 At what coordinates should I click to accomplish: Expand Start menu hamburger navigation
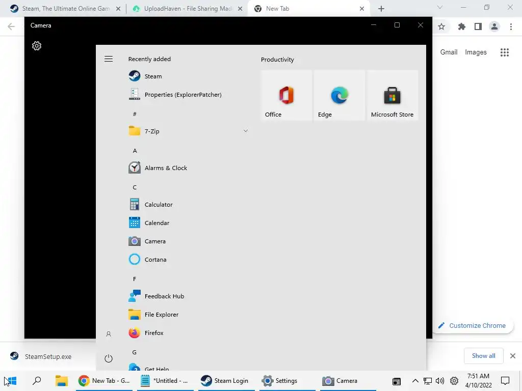pyautogui.click(x=109, y=59)
